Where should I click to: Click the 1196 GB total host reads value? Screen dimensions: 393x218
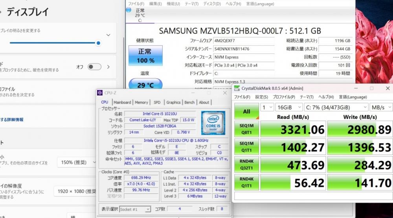[335, 41]
